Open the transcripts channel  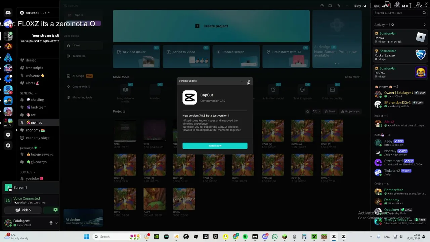pos(35,68)
